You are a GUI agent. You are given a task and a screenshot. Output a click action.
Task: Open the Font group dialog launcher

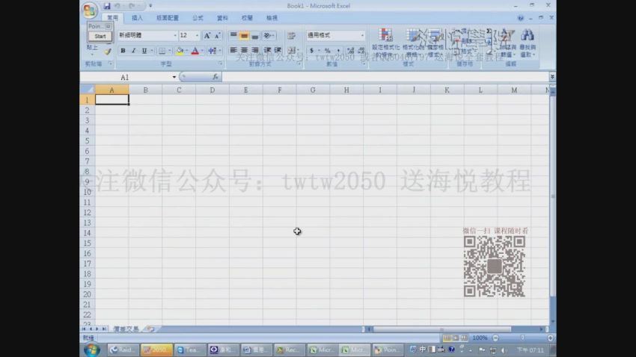[220, 63]
